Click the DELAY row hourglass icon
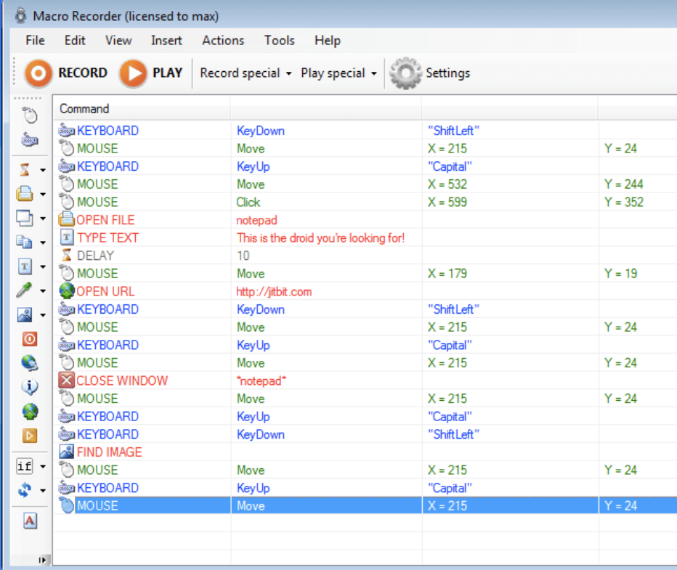Viewport: 677px width, 570px height. click(67, 256)
